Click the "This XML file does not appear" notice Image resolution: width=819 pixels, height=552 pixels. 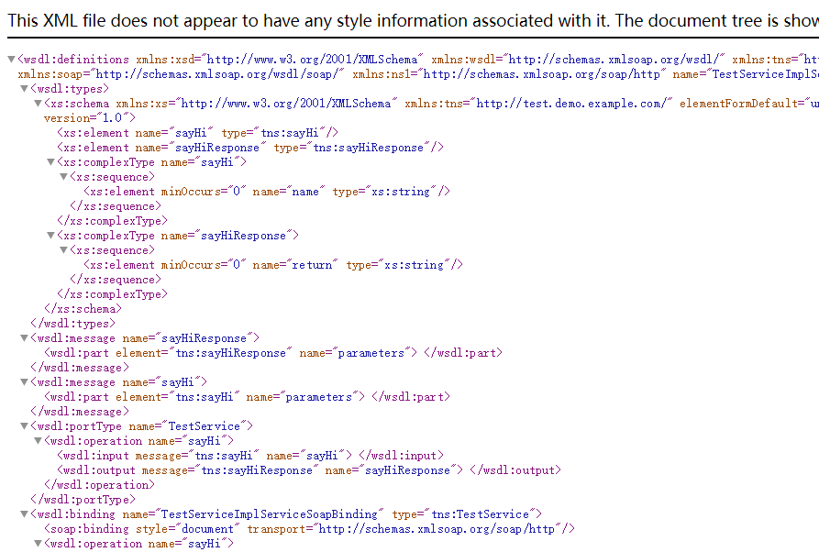(413, 21)
